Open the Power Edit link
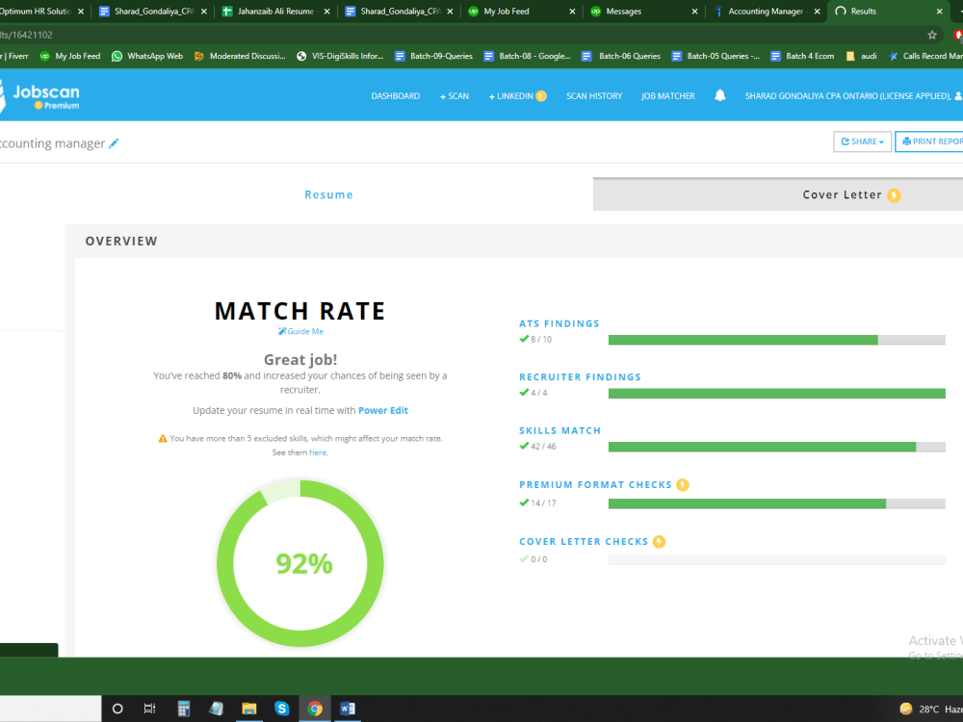963x722 pixels. pos(383,410)
